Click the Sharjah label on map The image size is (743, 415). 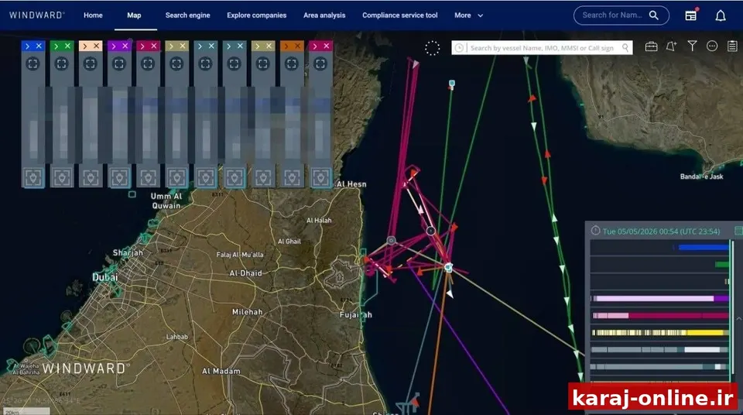[x=128, y=253]
